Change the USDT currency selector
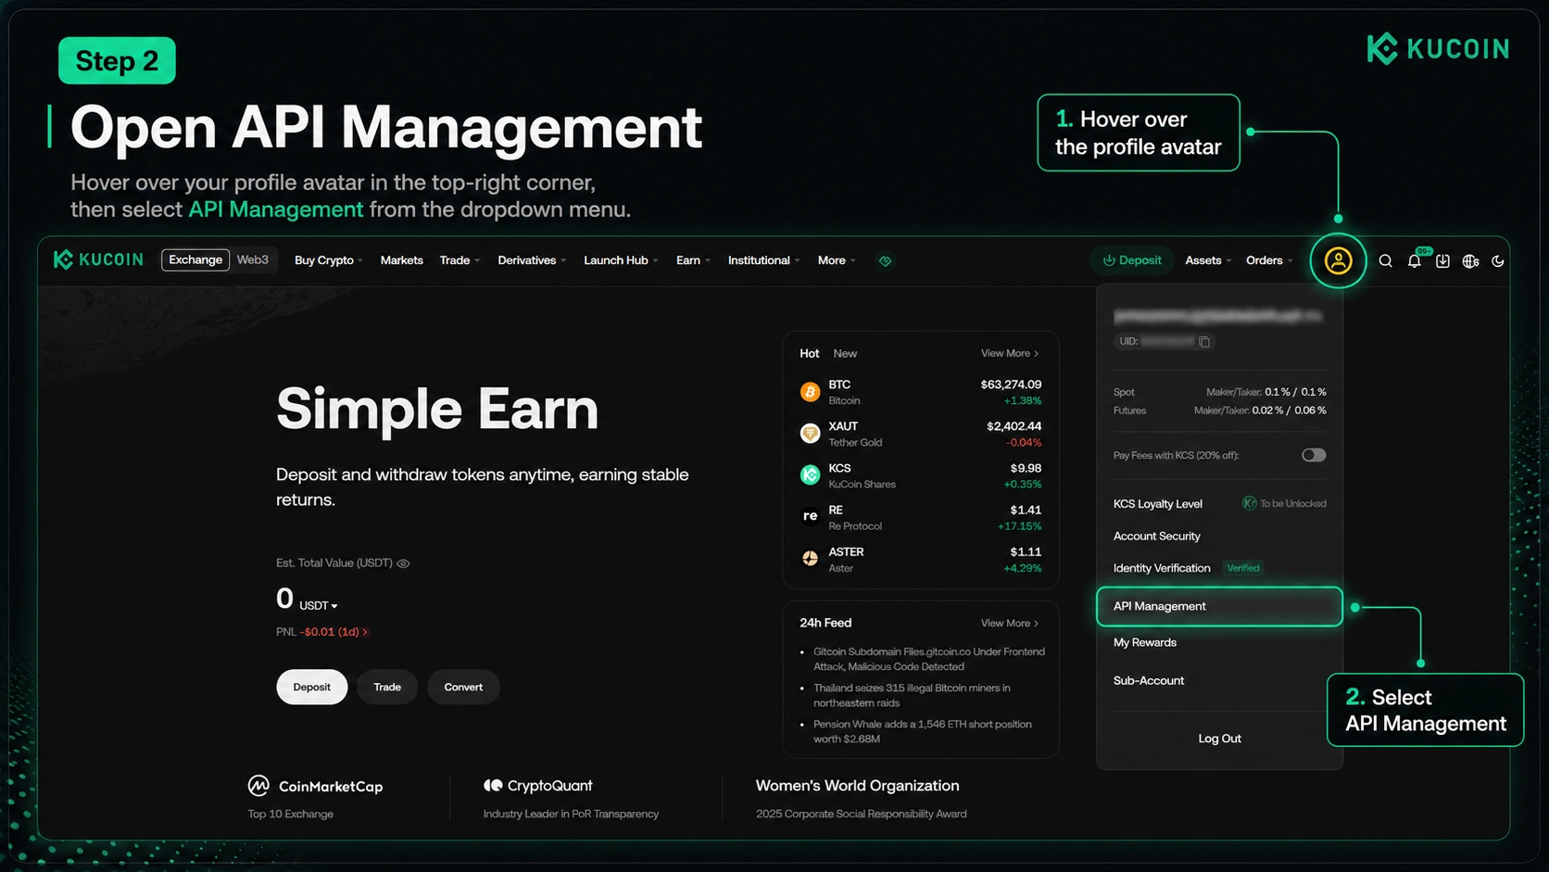Viewport: 1549px width, 872px height. coord(318,606)
